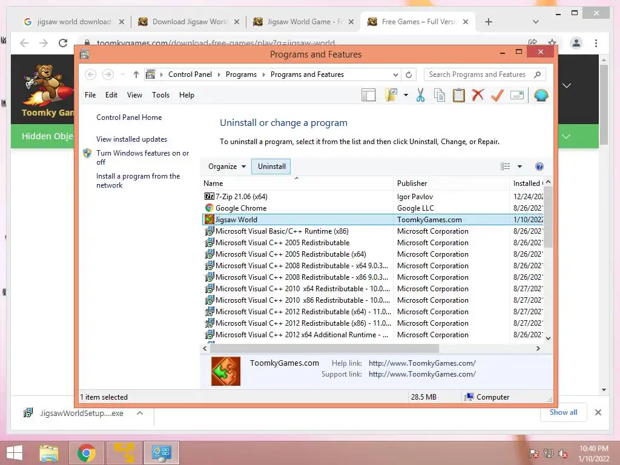Expand the address bar history dropdown
Screen dimensions: 620x465
[395, 74]
